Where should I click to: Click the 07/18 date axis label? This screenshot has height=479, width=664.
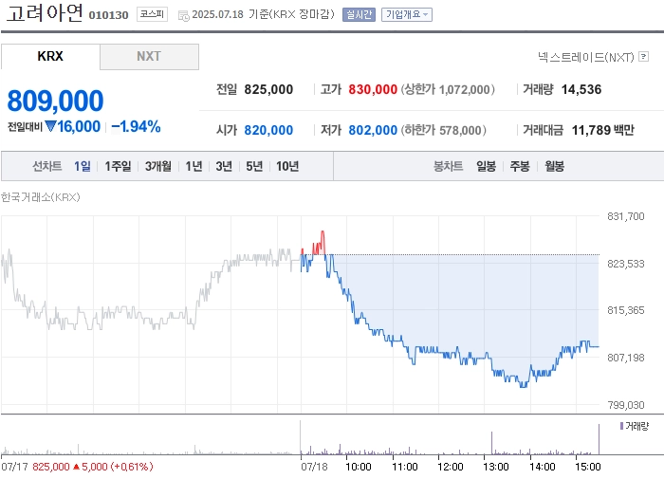(314, 467)
